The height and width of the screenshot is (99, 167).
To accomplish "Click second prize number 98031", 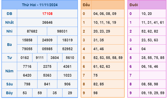I will point(62,31).
